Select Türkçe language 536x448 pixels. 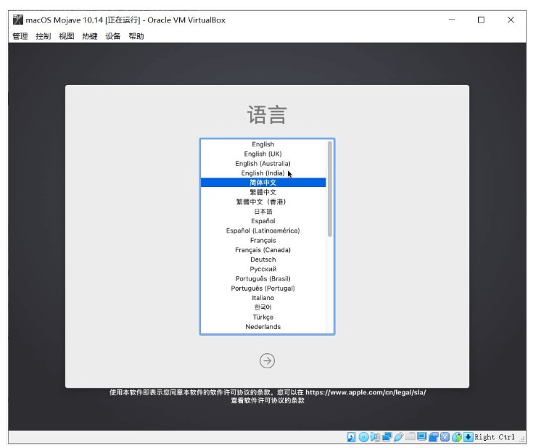pyautogui.click(x=263, y=317)
